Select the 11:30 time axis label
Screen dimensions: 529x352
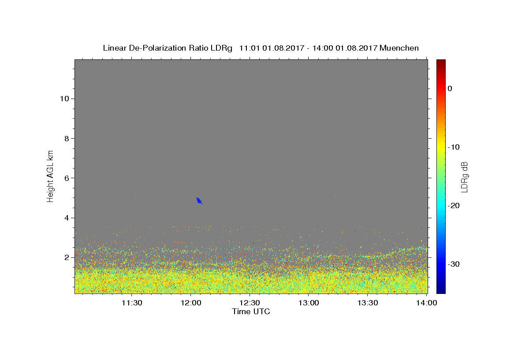coord(132,303)
